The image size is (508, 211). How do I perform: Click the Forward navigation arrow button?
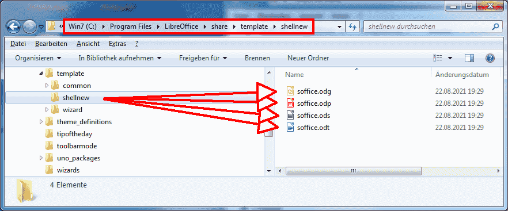(30, 26)
